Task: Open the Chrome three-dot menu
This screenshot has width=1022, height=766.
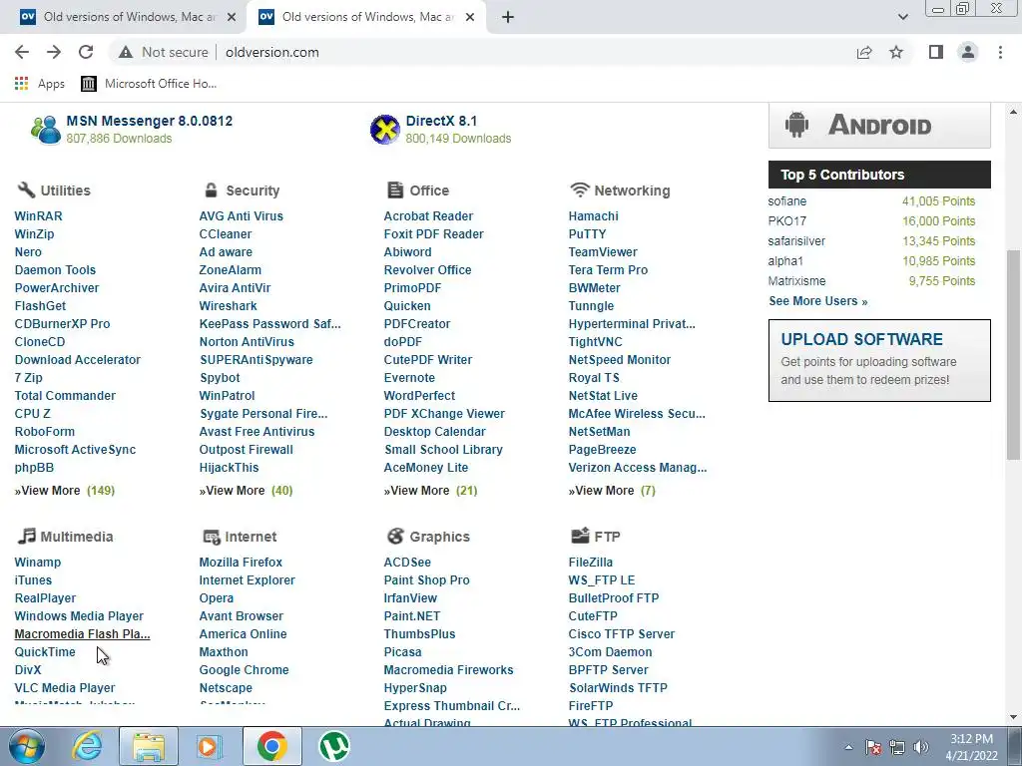Action: pyautogui.click(x=1000, y=52)
